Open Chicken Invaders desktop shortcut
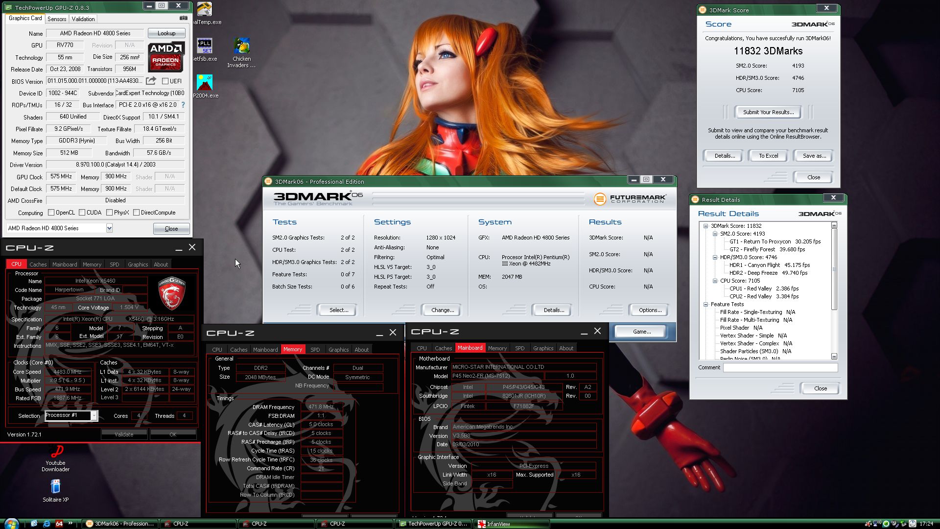 coord(241,52)
